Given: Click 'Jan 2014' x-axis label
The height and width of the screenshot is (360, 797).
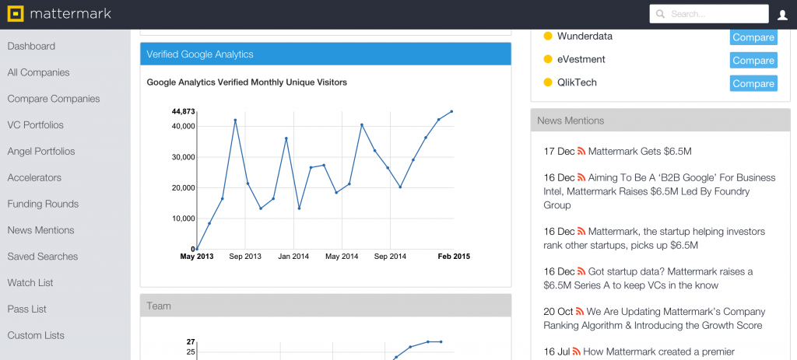Looking at the screenshot, I should tap(293, 257).
